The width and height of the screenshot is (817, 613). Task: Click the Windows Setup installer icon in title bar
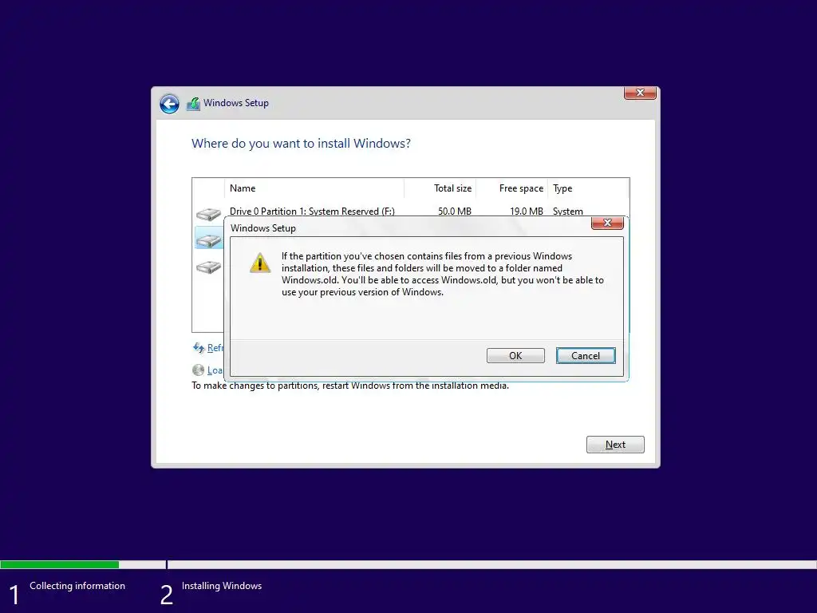193,104
